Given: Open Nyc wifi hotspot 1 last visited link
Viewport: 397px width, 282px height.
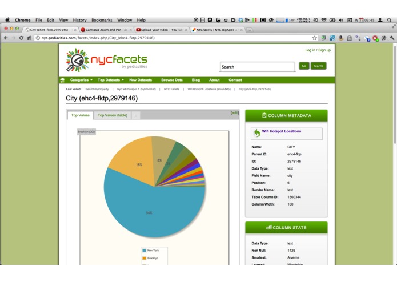Looking at the screenshot, I should point(136,89).
